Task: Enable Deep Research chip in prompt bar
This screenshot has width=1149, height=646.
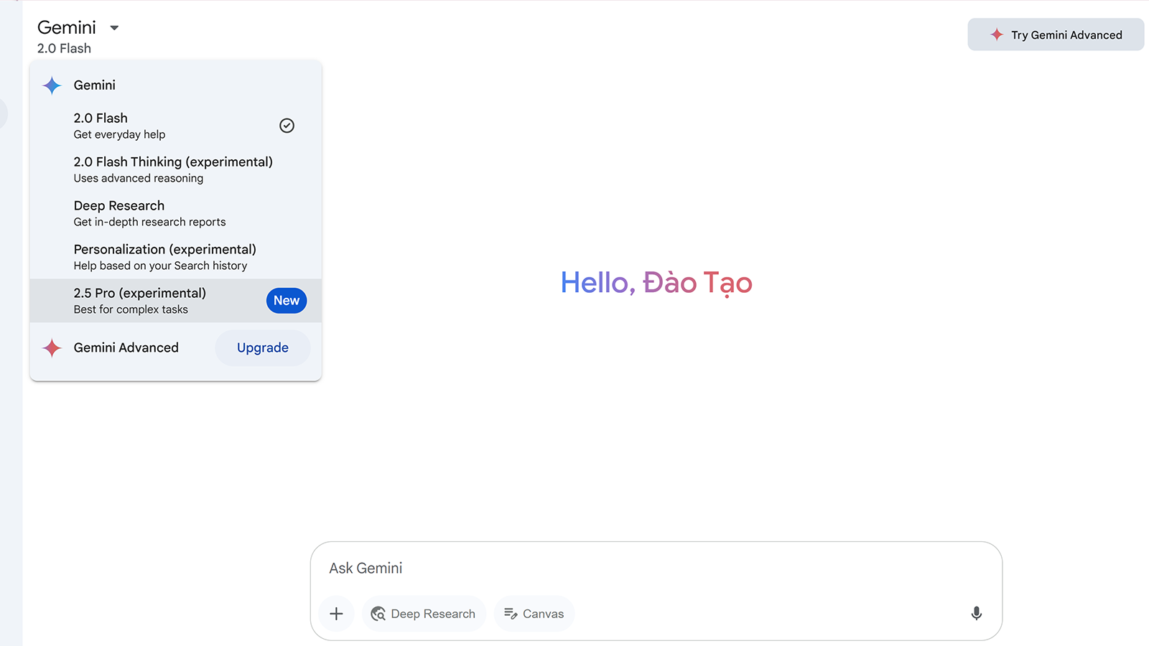Action: tap(424, 614)
